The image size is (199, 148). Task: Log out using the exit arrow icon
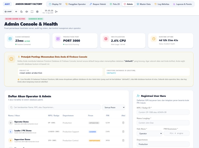56,12
